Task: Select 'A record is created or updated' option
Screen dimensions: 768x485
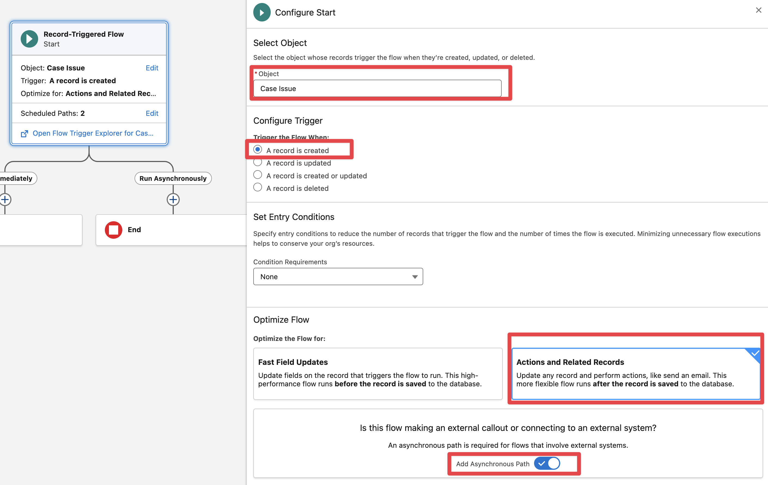Action: pyautogui.click(x=258, y=175)
